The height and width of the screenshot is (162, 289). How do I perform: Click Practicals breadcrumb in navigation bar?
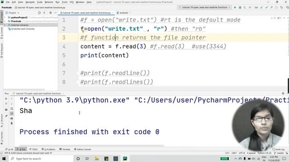[7, 8]
